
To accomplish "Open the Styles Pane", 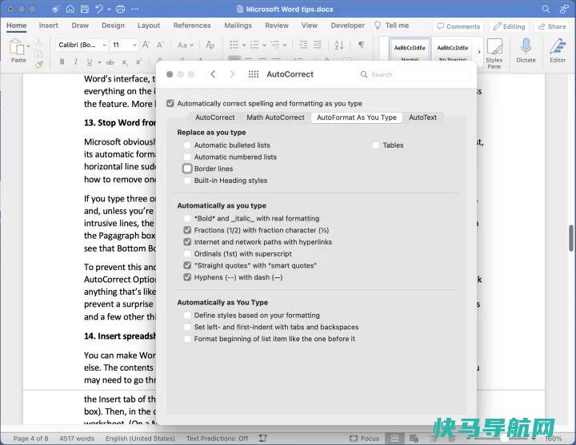I will (494, 54).
